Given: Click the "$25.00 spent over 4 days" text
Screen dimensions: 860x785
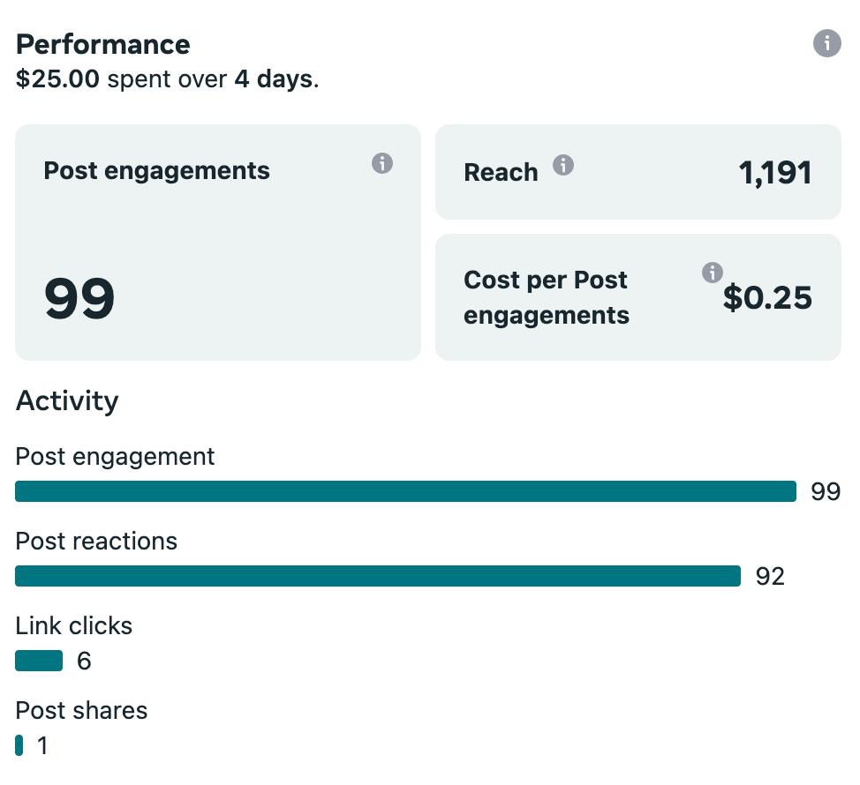Looking at the screenshot, I should [x=168, y=79].
